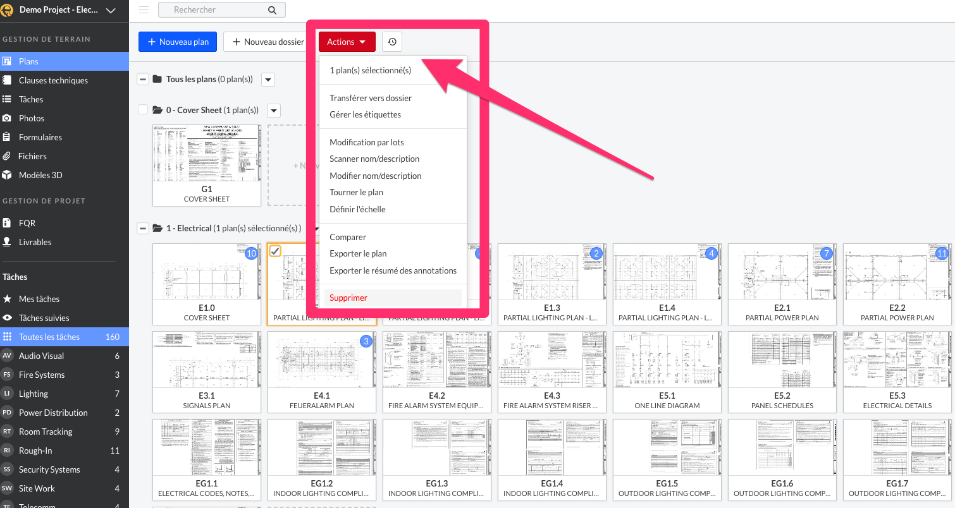Open the E3.1 Signals Plan thumbnail
Viewport: 955px width, 508px height.
pyautogui.click(x=207, y=372)
